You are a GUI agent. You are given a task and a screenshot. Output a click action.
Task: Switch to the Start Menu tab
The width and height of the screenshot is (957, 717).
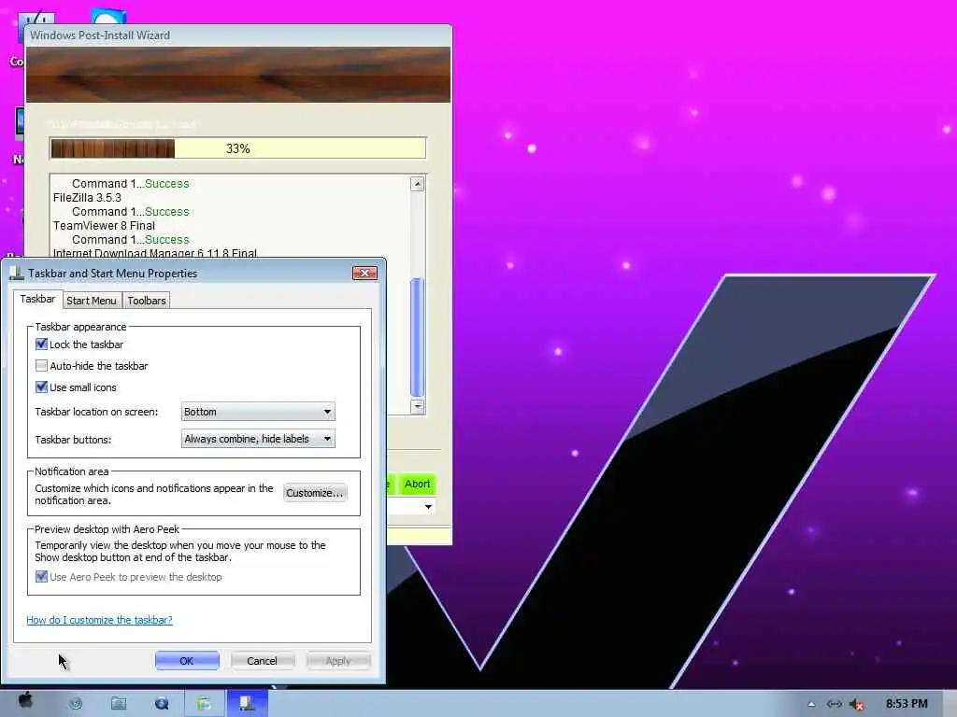coord(92,301)
